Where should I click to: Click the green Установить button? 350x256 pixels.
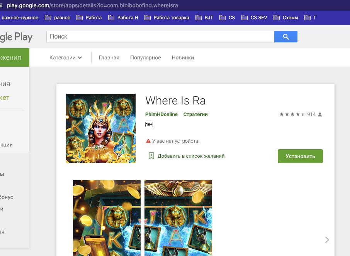tap(300, 156)
